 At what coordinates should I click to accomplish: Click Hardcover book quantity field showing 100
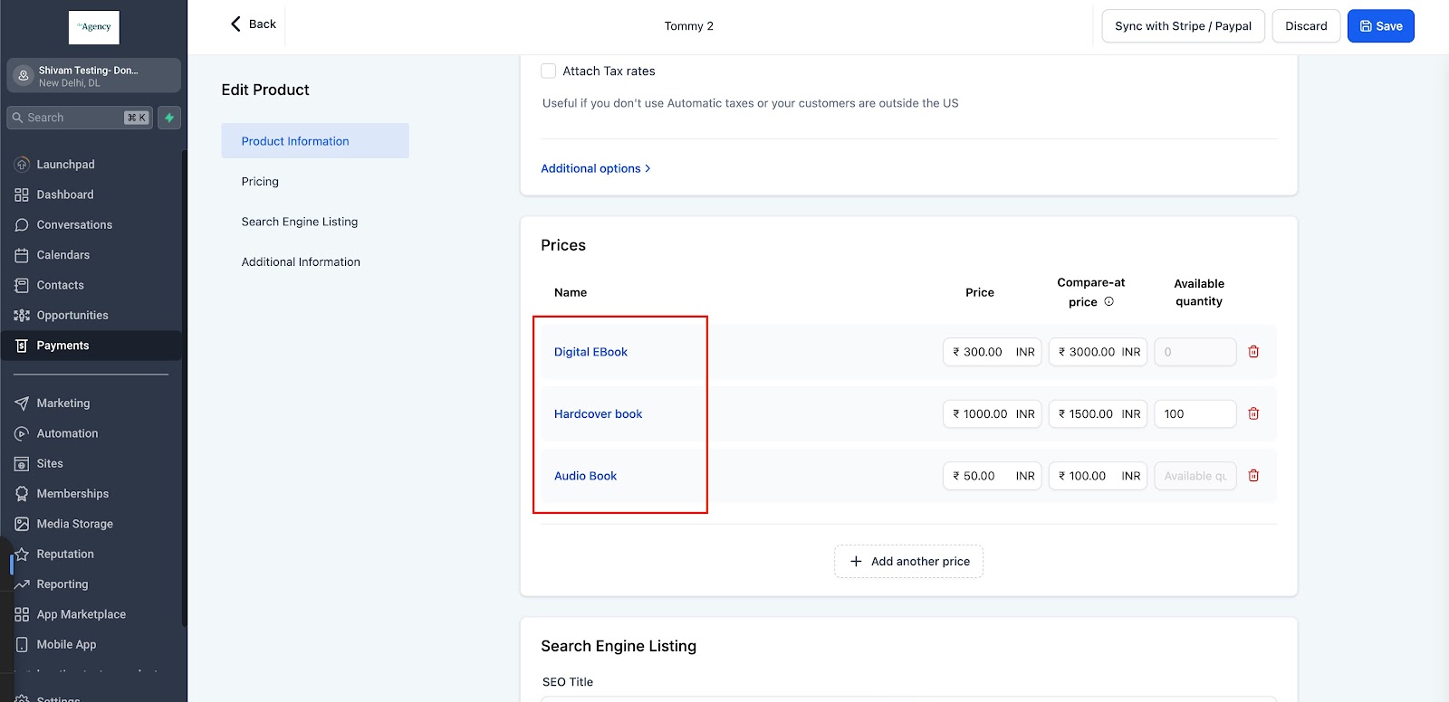coord(1195,414)
